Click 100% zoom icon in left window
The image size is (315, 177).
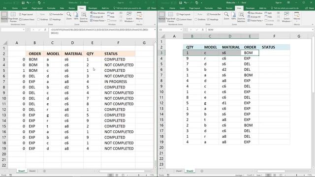pyautogui.click(x=76, y=16)
